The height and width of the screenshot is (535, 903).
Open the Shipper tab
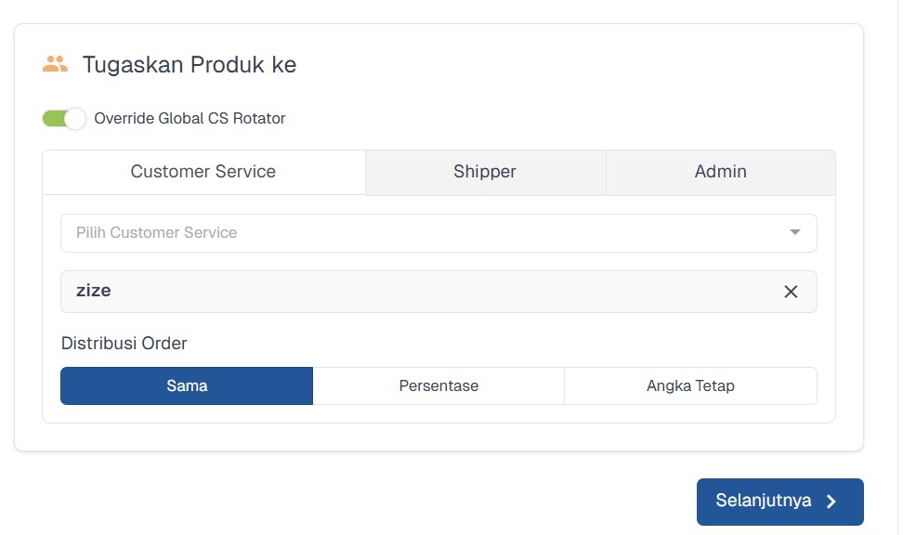[x=485, y=172]
